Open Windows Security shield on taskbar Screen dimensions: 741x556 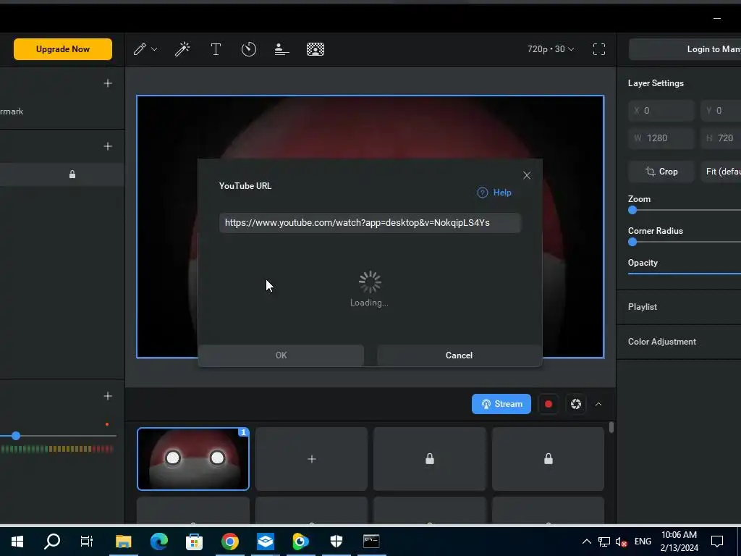(x=336, y=542)
